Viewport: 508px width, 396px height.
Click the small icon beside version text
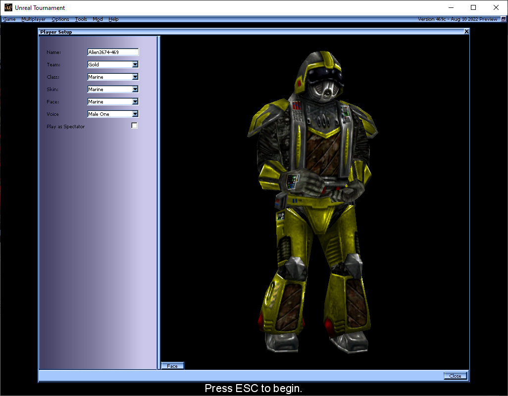(503, 19)
